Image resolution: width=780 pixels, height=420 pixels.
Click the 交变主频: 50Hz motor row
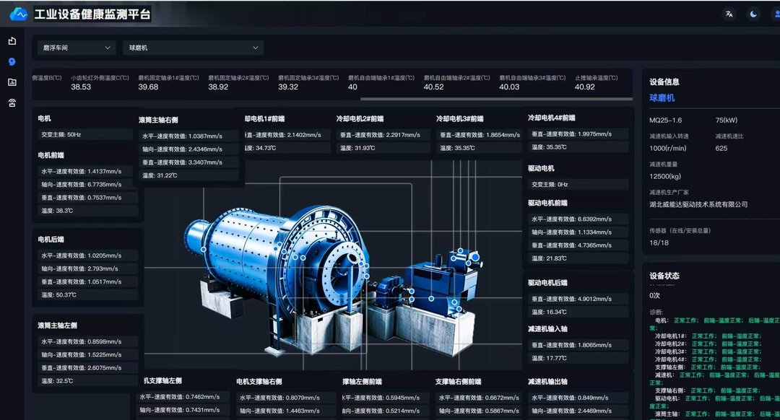(x=85, y=135)
